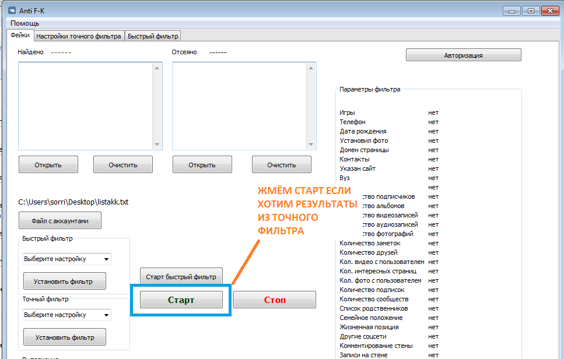Viewport: 564px width, 359px height.
Task: Minimize the Anti F-K window
Action: [x=512, y=11]
